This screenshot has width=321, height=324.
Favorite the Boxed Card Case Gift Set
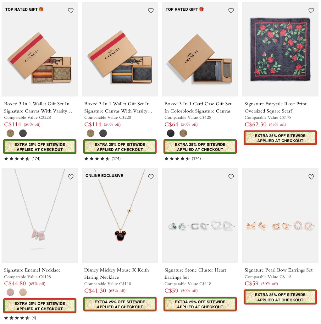pos(231,11)
